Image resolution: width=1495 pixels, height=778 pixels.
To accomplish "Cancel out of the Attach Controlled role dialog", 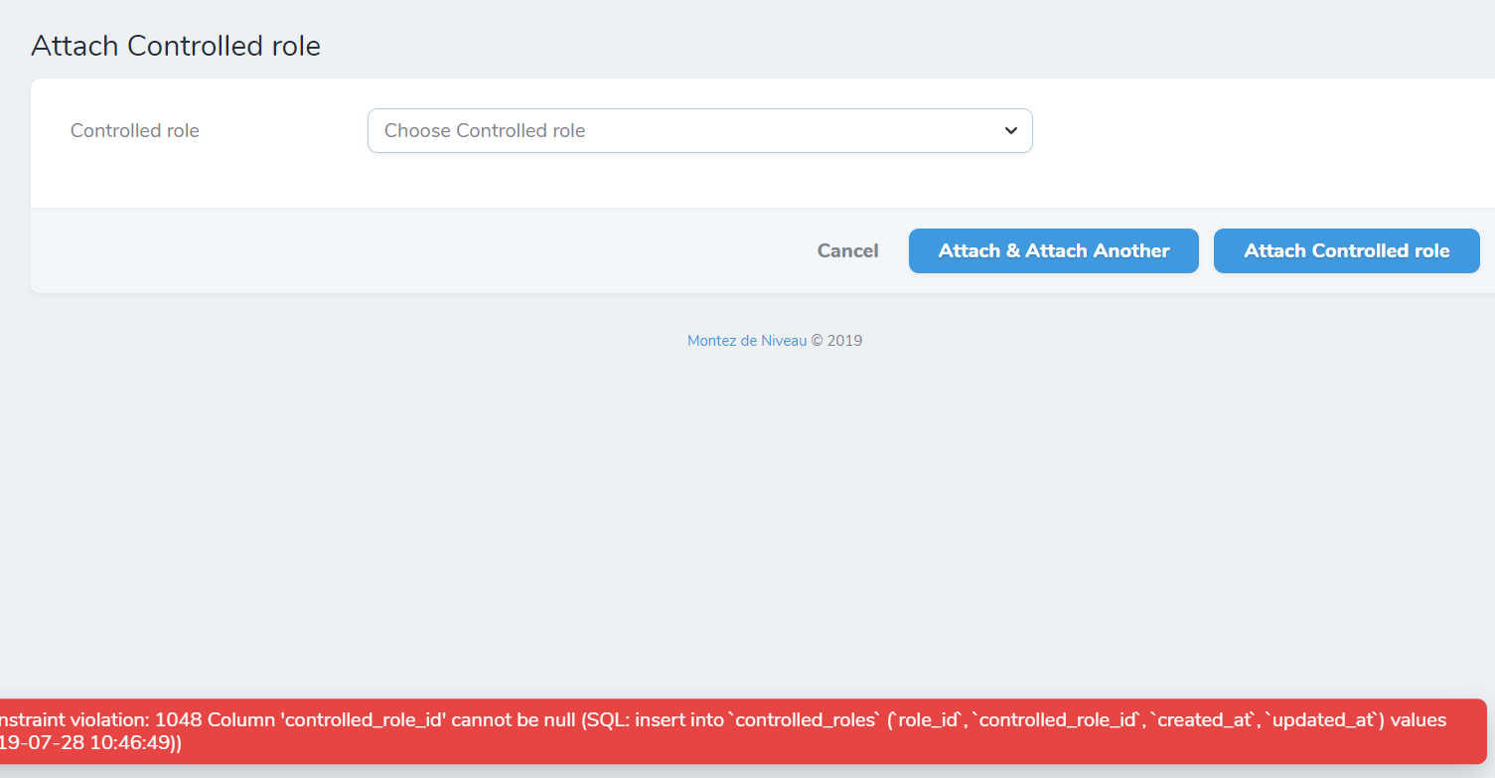I will [846, 250].
